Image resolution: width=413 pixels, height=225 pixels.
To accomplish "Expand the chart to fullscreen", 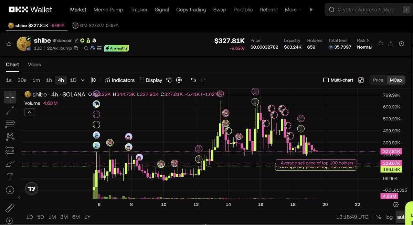I will (361, 80).
